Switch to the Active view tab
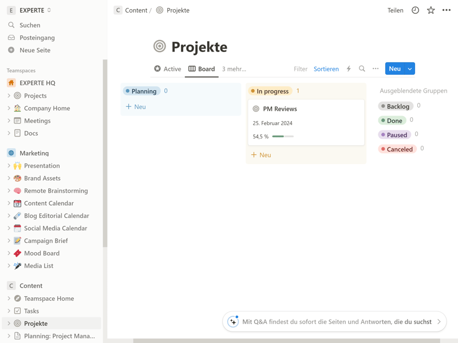Image resolution: width=458 pixels, height=343 pixels. tap(167, 69)
